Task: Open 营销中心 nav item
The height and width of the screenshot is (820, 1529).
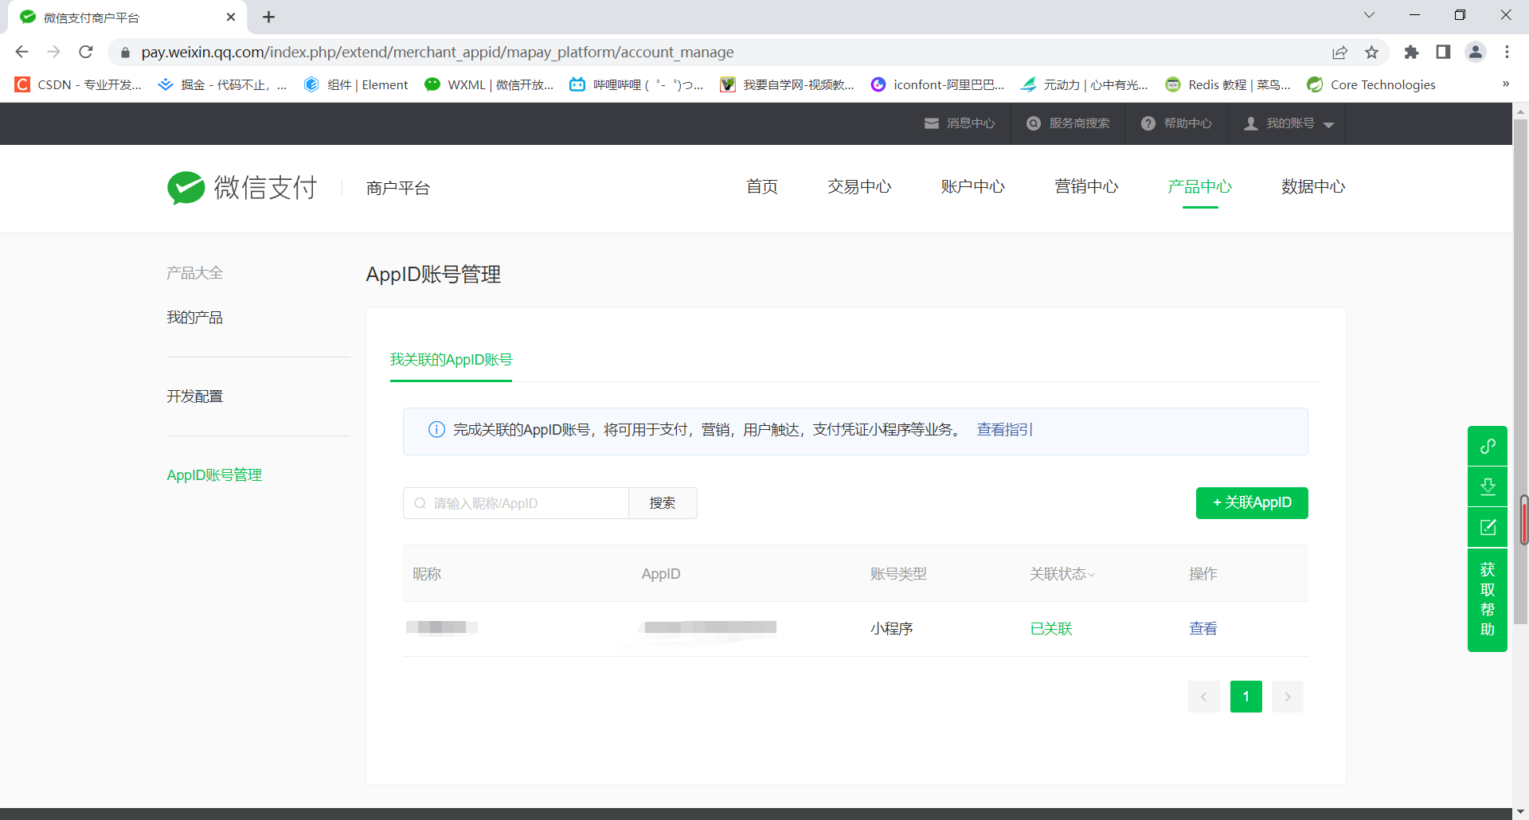Action: (1086, 187)
